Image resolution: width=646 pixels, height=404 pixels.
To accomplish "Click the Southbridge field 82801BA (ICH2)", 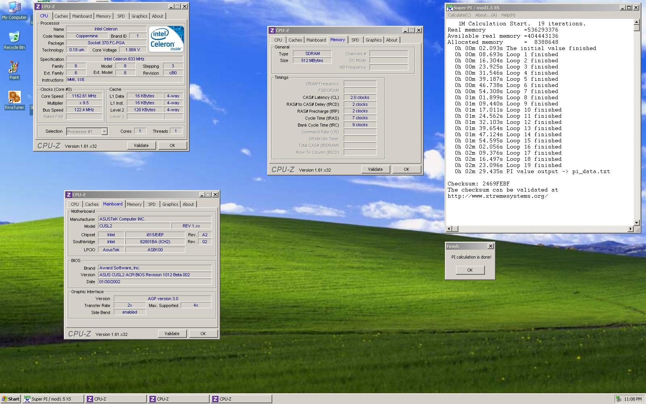I will click(x=155, y=242).
